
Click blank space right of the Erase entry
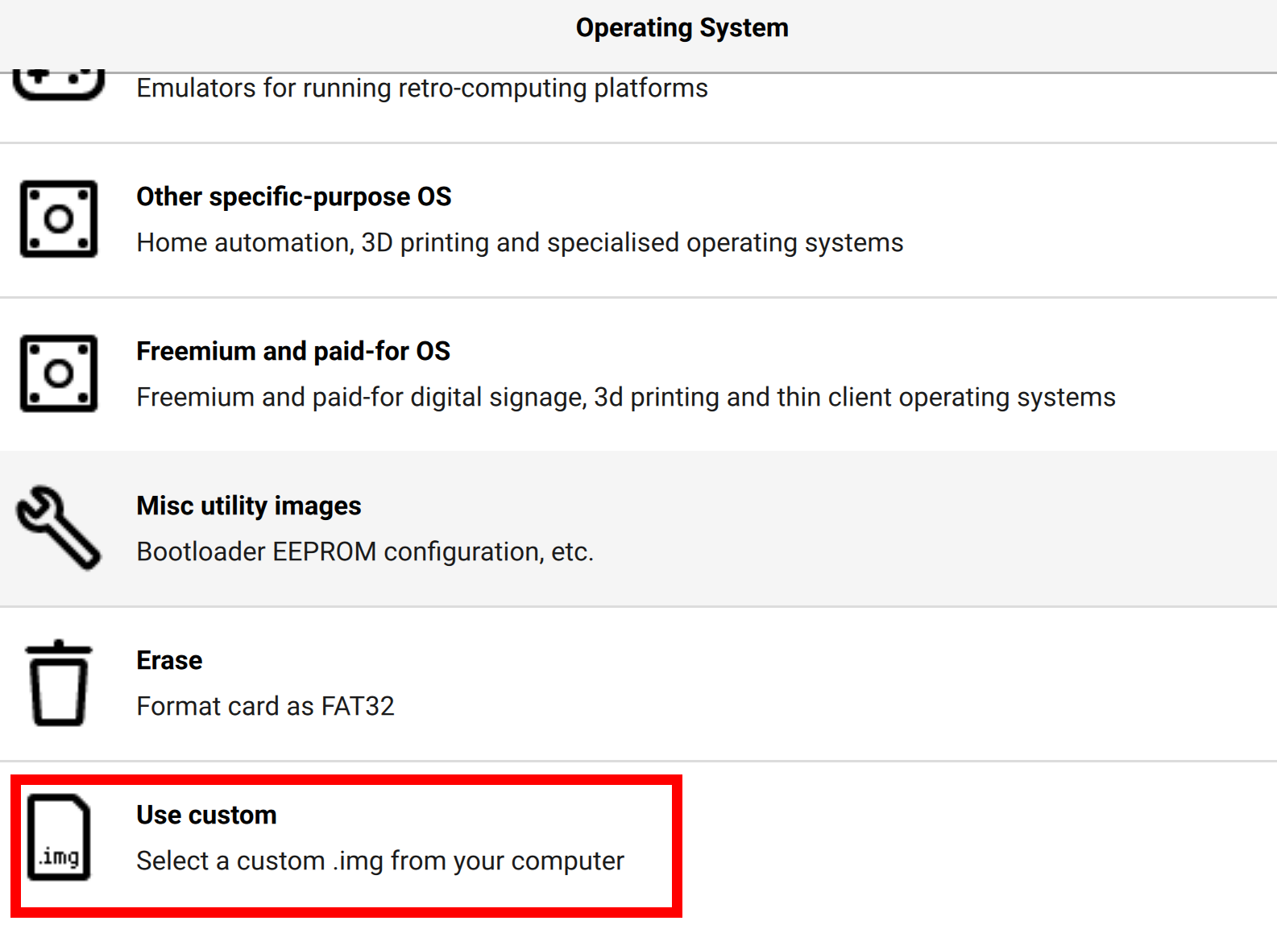click(886, 684)
